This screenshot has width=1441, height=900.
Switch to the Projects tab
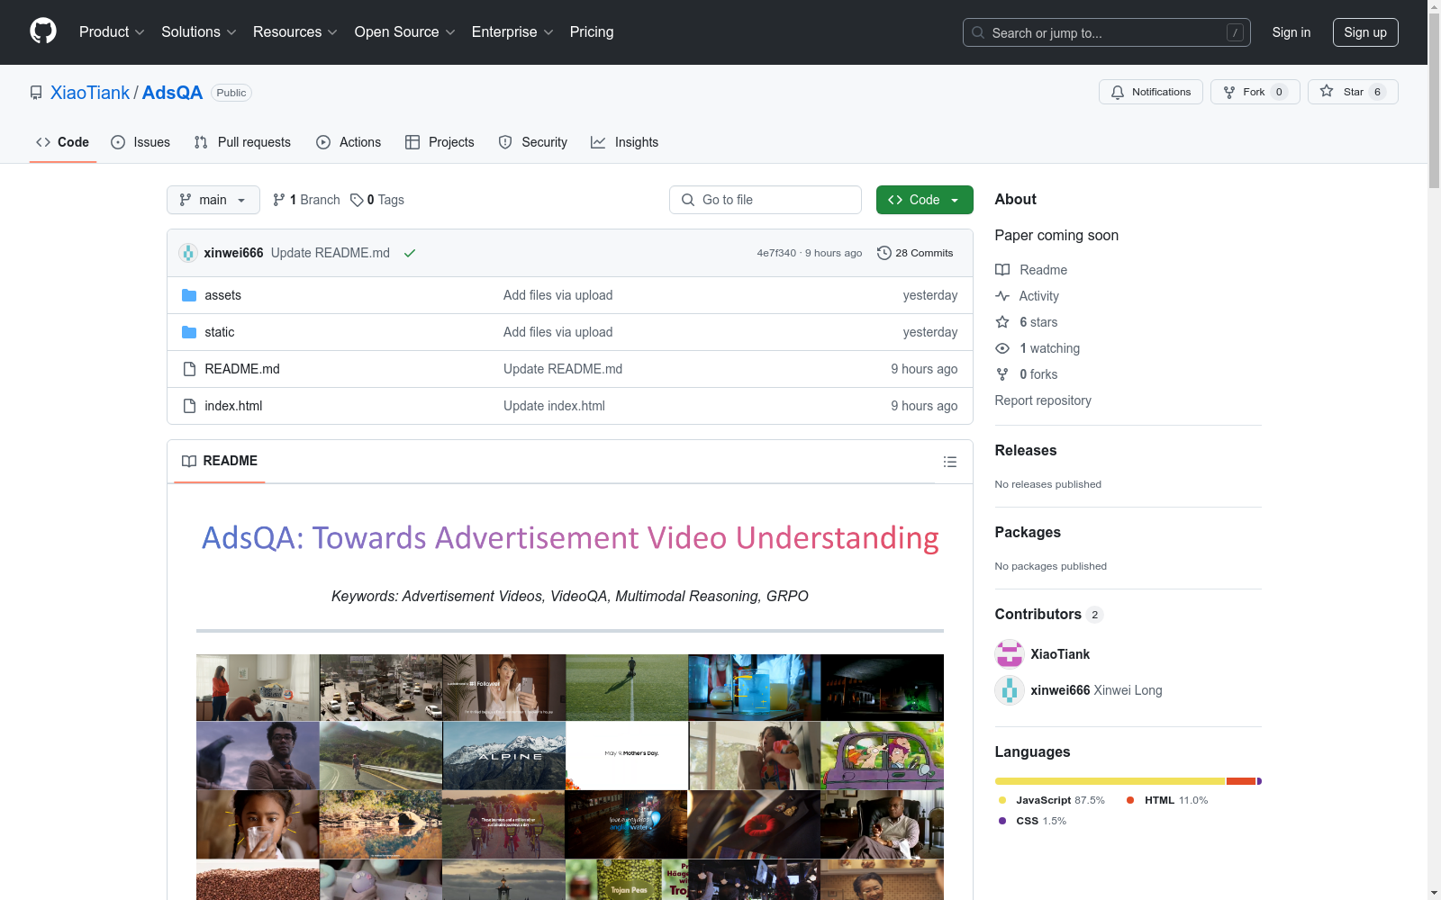coord(440,142)
